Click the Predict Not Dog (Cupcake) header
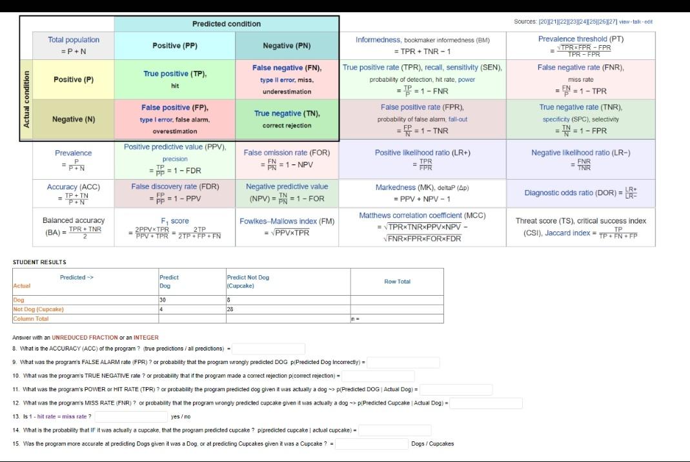This screenshot has height=462, width=690. pos(289,282)
